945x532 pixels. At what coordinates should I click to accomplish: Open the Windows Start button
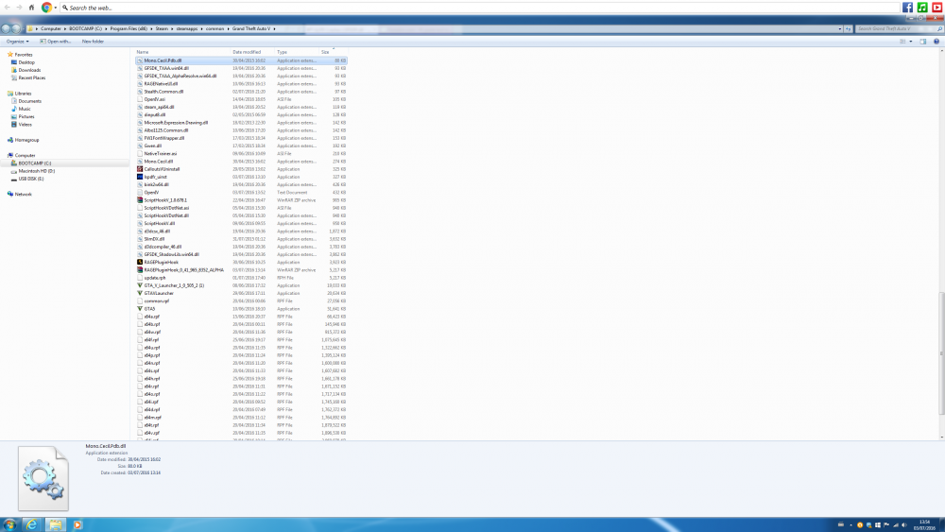[9, 524]
